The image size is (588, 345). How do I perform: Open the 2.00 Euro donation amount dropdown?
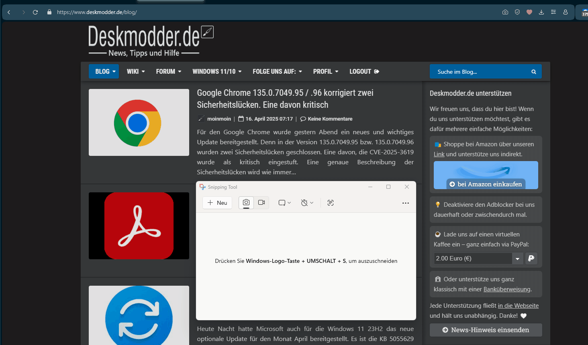tap(478, 258)
